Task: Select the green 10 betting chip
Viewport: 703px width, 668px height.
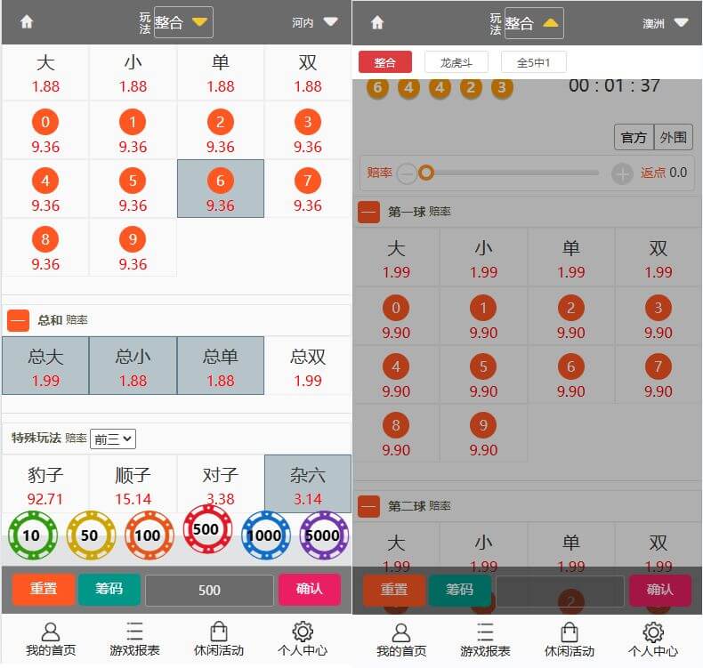Action: [x=32, y=535]
